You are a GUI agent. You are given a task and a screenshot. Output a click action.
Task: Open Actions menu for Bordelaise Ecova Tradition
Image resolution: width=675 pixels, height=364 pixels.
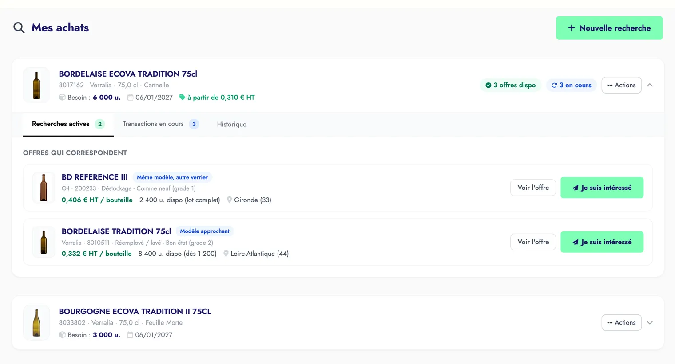[622, 85]
